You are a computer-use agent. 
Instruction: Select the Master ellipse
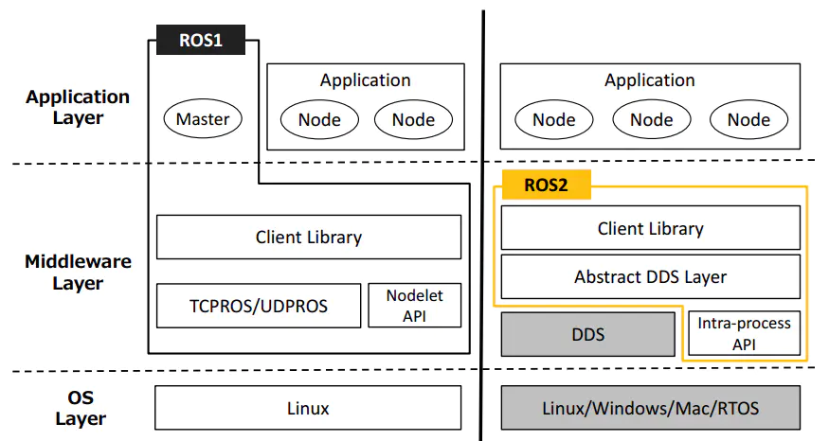[203, 119]
